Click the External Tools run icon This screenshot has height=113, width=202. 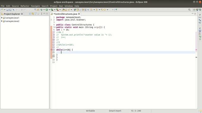(x=57, y=10)
